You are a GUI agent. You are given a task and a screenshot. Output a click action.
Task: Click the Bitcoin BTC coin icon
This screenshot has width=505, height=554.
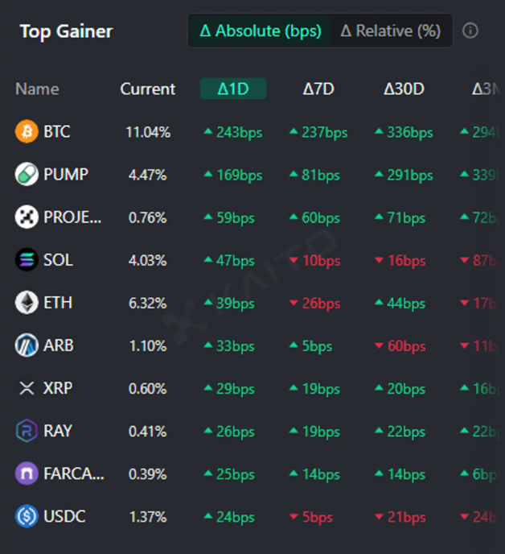[27, 132]
